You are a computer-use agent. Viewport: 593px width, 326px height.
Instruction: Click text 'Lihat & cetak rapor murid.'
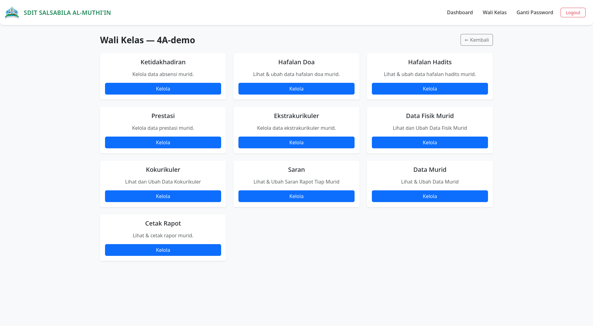coord(163,235)
